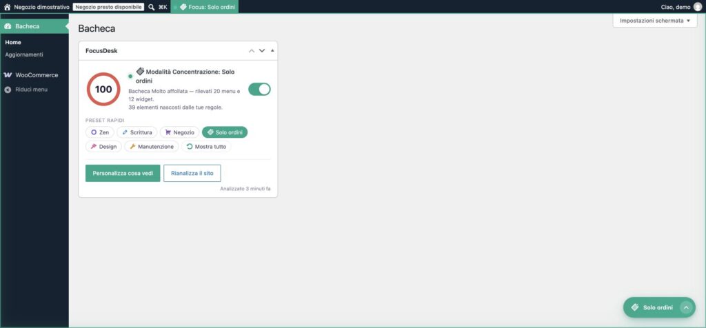
Task: Click the Mostra tutto reset icon
Action: pos(190,146)
